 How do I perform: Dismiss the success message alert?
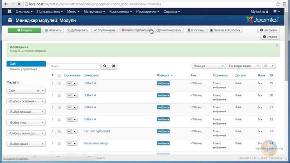tap(277, 45)
